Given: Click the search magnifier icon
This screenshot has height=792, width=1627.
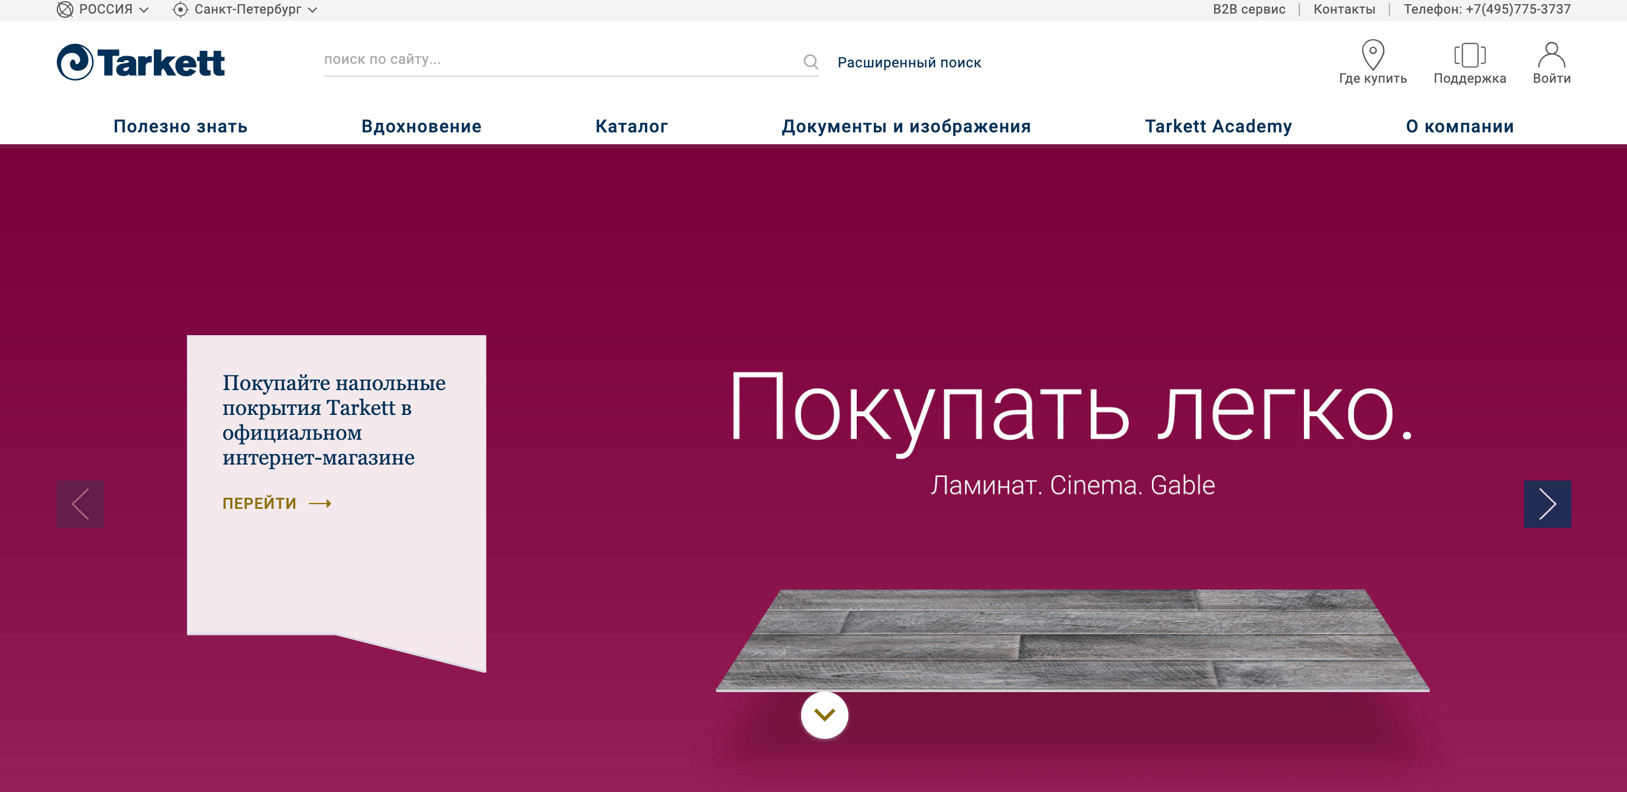Looking at the screenshot, I should click(x=811, y=61).
